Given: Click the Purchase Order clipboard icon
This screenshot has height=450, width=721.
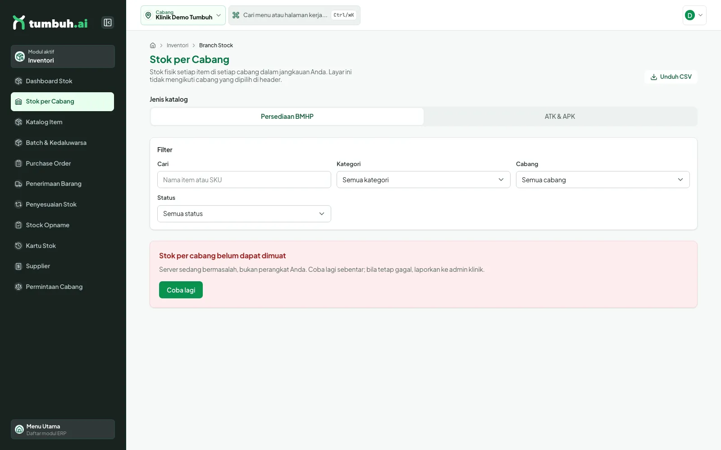Looking at the screenshot, I should tap(18, 163).
